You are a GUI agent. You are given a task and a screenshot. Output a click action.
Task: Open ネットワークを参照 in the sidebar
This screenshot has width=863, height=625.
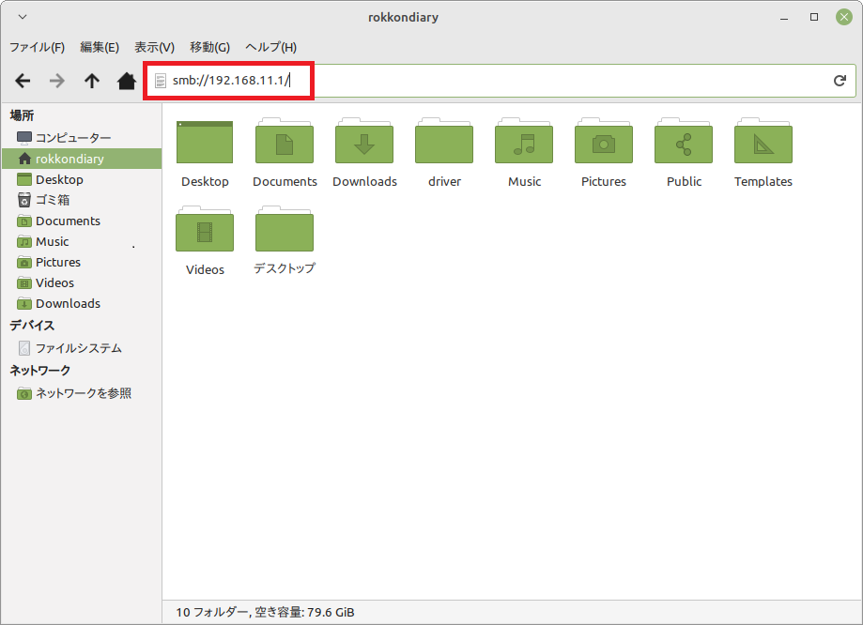82,393
